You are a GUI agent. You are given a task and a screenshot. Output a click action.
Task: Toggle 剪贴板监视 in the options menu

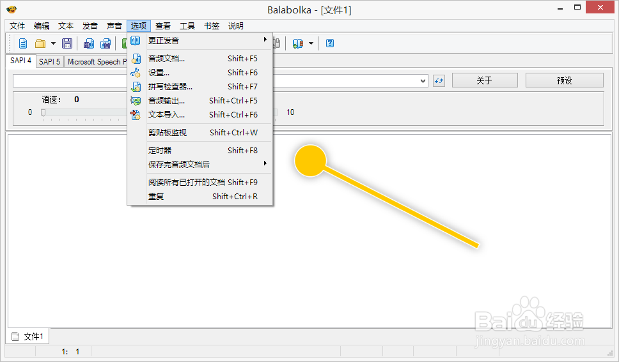coord(200,133)
